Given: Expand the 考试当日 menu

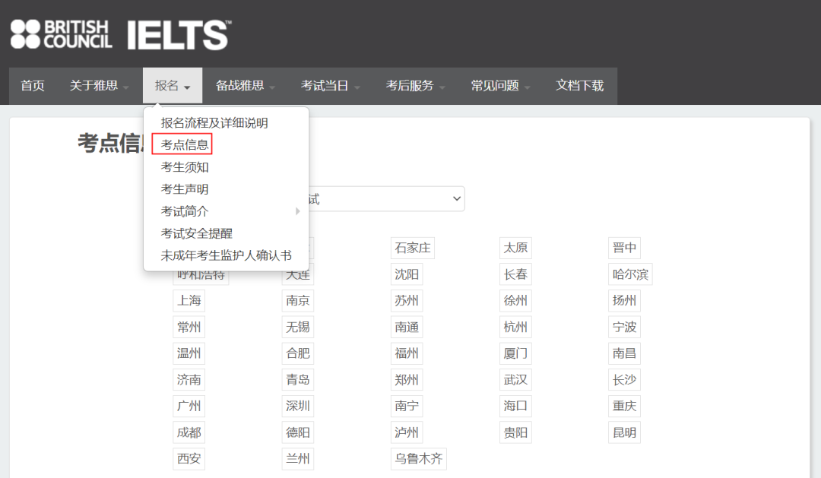Looking at the screenshot, I should (x=330, y=86).
